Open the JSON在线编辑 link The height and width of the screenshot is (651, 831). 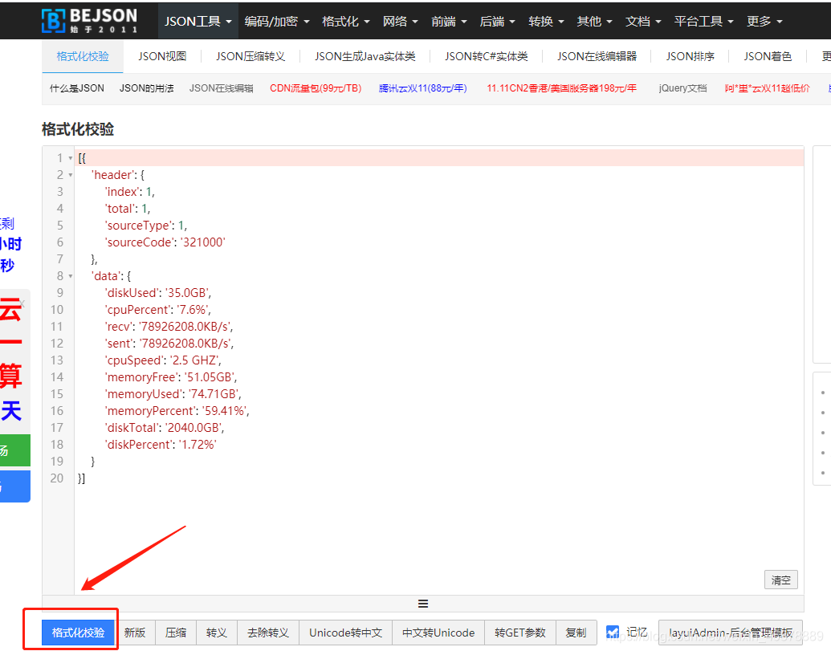(221, 88)
